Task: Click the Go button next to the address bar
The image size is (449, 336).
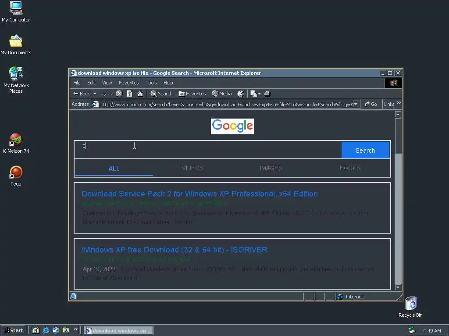Action: click(x=371, y=104)
